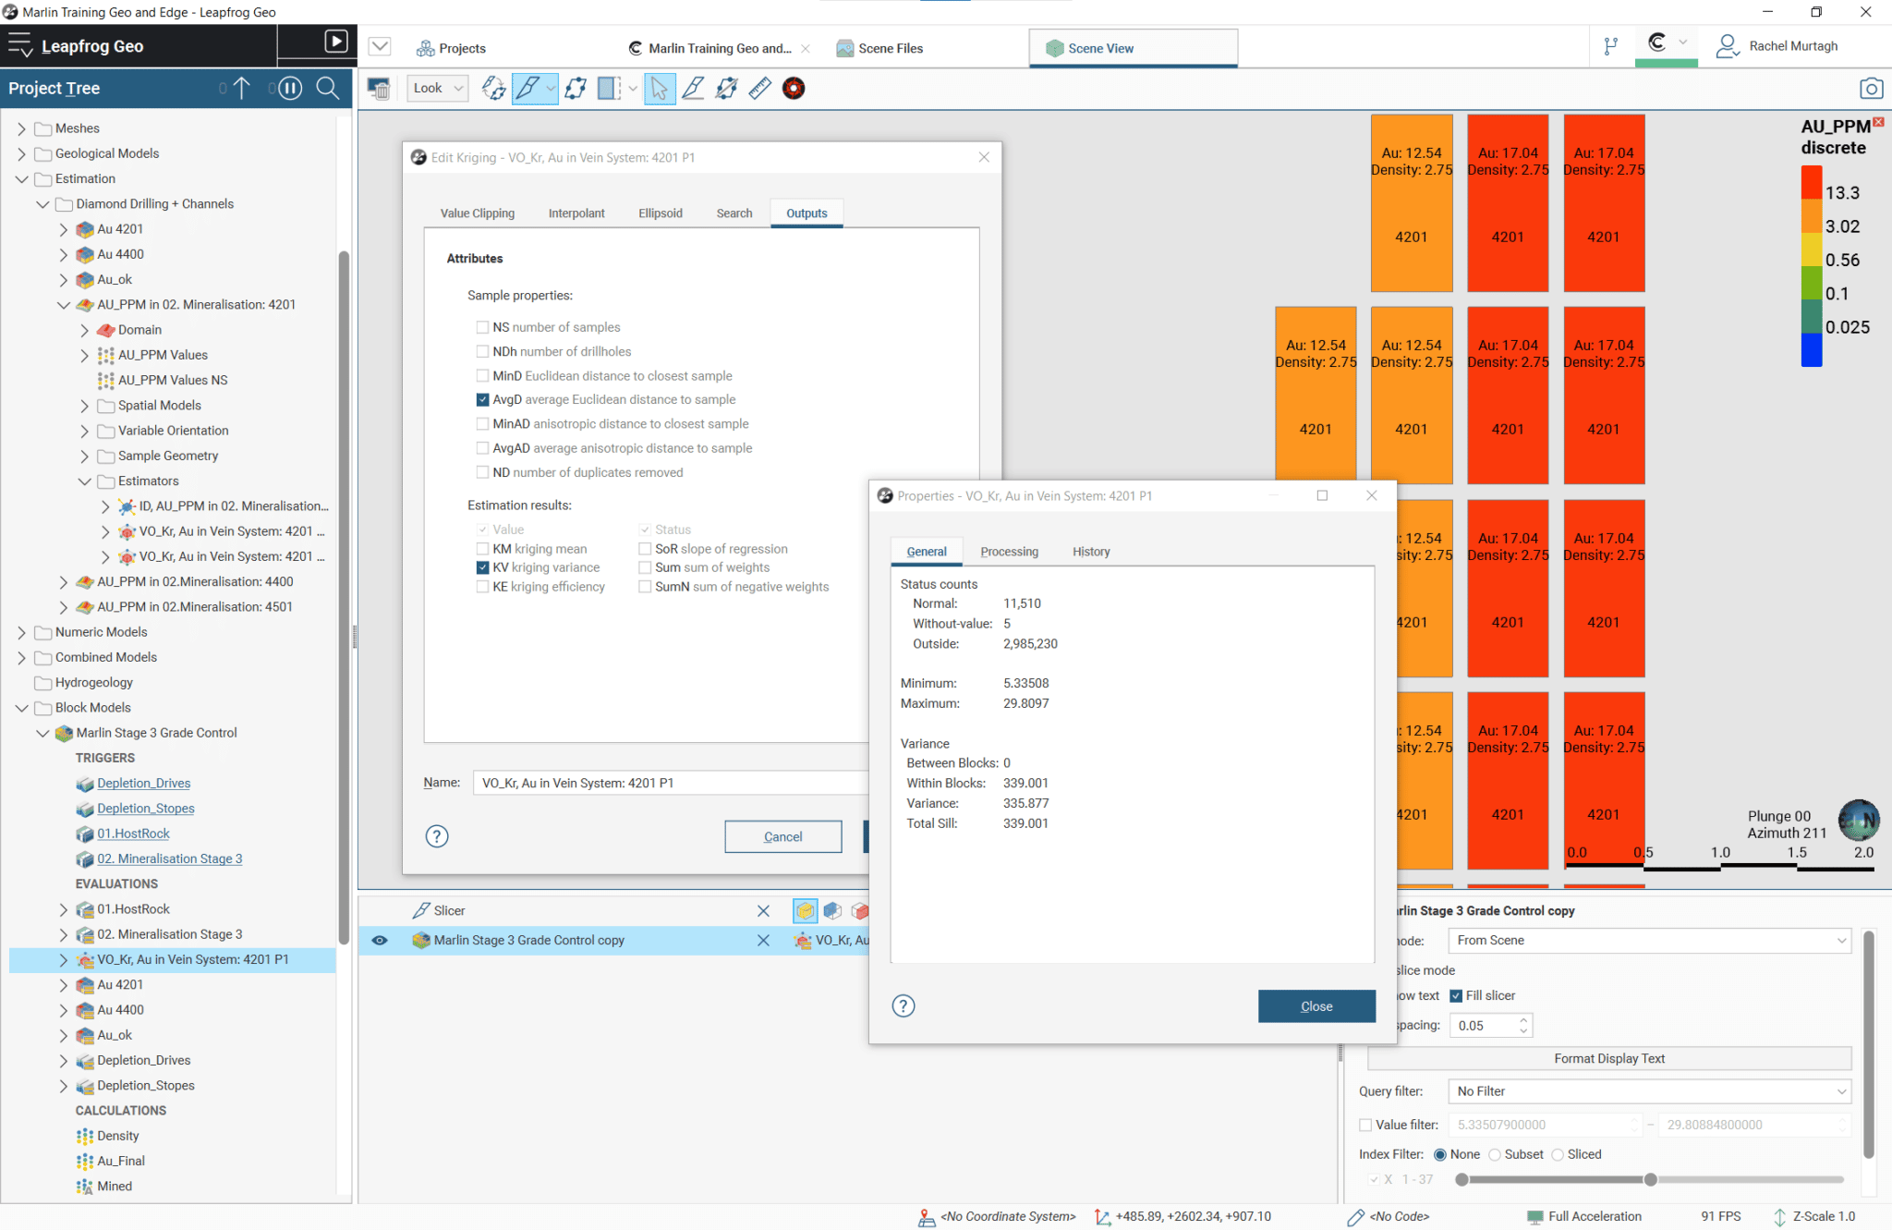The image size is (1892, 1230).
Task: Click the Project Tree up arrow icon
Action: (242, 88)
